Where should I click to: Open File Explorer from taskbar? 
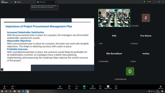15,91
